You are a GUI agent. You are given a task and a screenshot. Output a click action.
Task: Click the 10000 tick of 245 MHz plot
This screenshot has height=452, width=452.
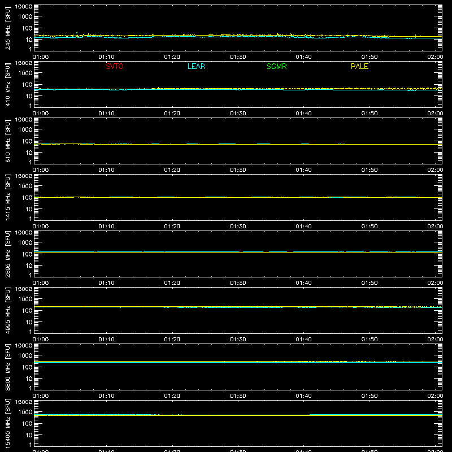tap(24, 7)
